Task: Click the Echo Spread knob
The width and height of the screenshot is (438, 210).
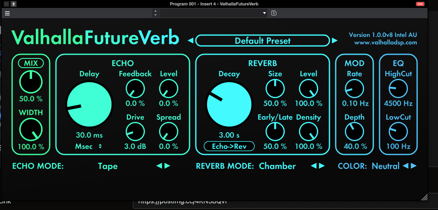Action: (169, 132)
